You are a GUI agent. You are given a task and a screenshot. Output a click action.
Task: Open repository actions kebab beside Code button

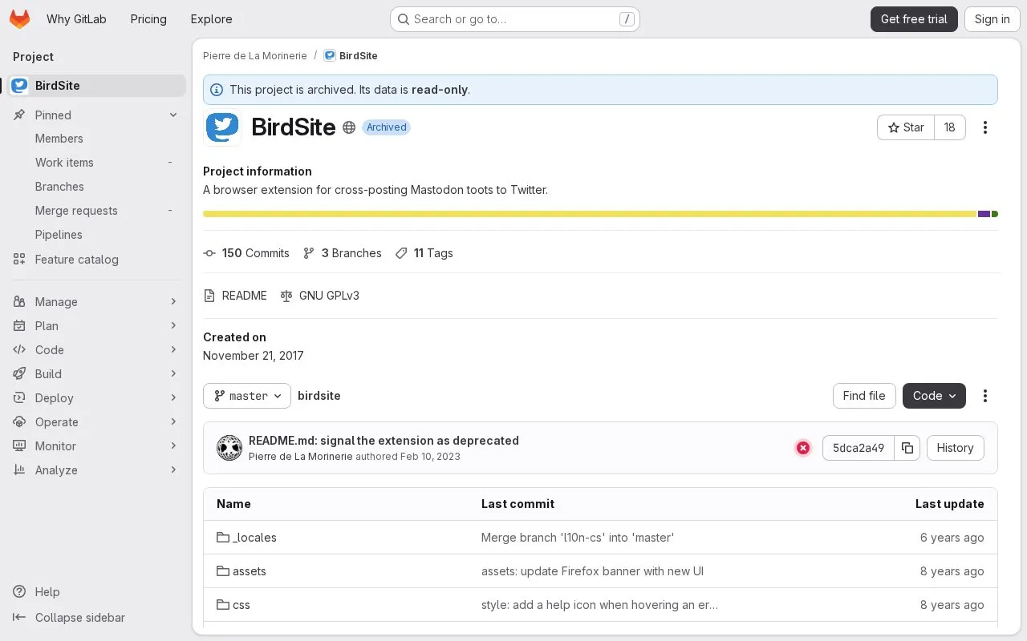click(985, 396)
